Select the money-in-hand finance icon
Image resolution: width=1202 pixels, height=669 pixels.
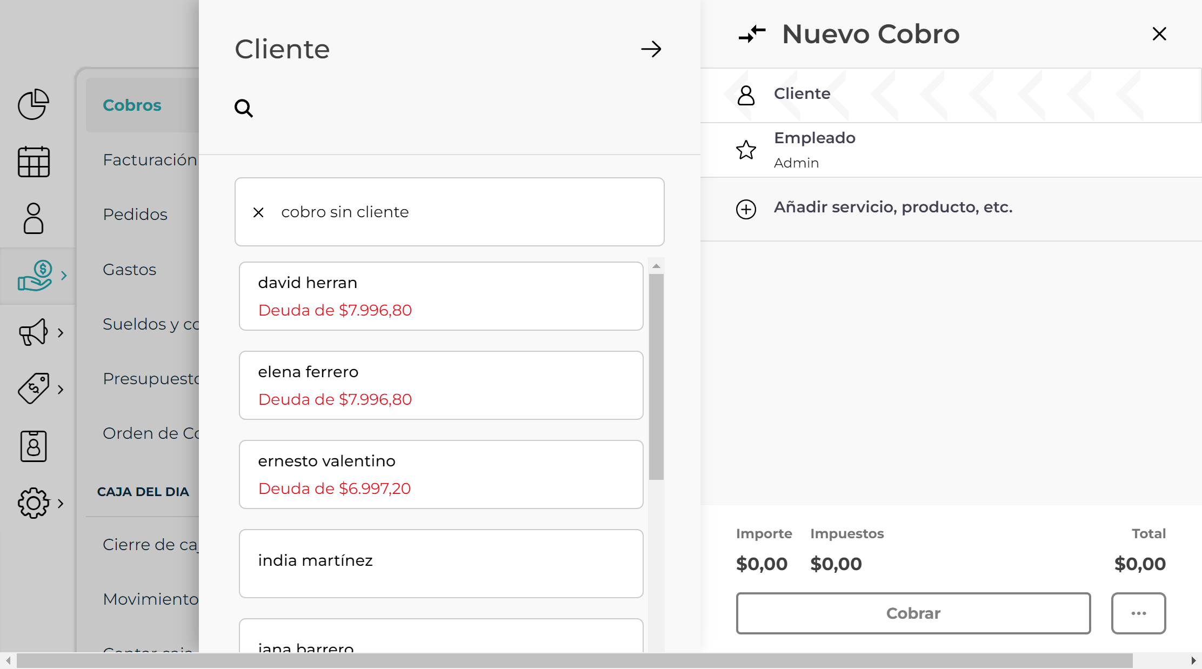pyautogui.click(x=35, y=276)
